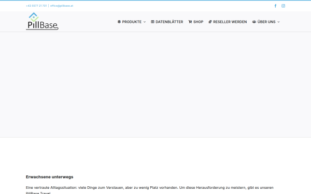
Task: Click the people icon beside Über uns
Action: tap(254, 22)
